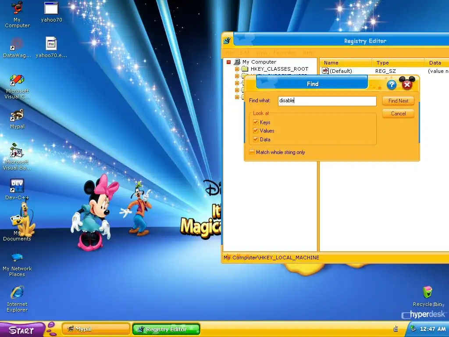
Task: Click the Registry Editor window title text
Action: (365, 41)
